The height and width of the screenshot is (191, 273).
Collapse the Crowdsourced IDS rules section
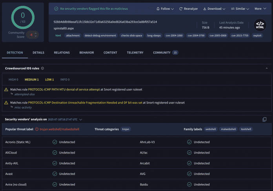[267, 68]
